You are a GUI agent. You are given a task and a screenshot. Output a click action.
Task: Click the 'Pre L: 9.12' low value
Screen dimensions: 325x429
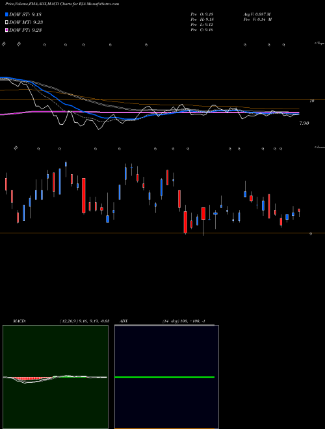click(x=202, y=25)
